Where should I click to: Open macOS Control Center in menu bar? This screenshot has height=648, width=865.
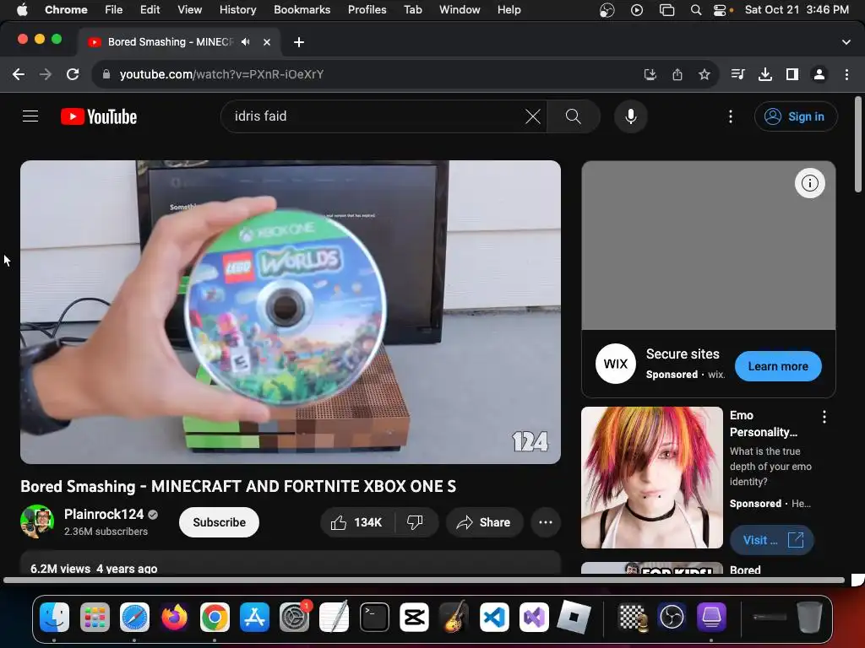(x=720, y=9)
